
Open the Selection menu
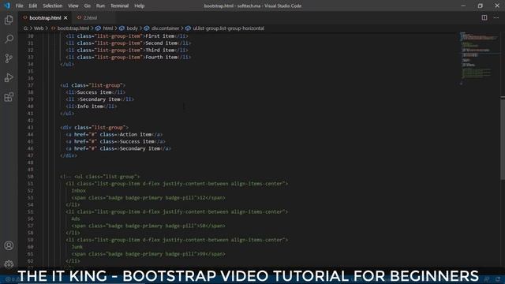click(x=53, y=6)
